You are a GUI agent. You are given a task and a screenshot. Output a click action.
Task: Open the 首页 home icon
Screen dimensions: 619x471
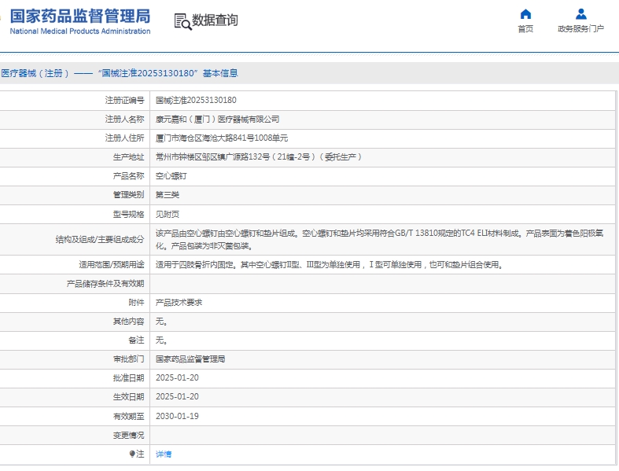pyautogui.click(x=525, y=14)
